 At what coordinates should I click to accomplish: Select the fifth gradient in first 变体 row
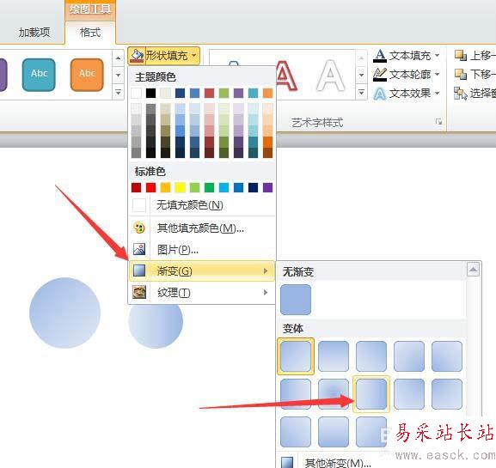click(x=447, y=356)
